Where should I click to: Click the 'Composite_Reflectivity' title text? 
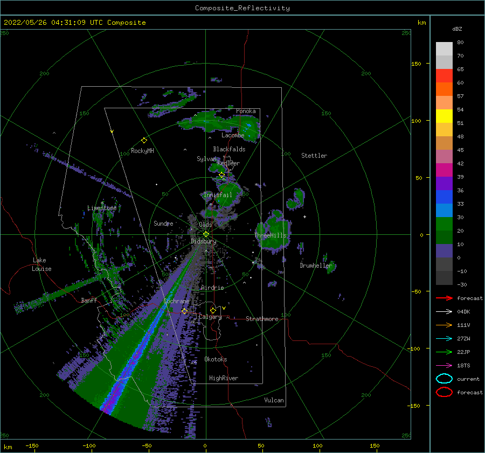[242, 8]
